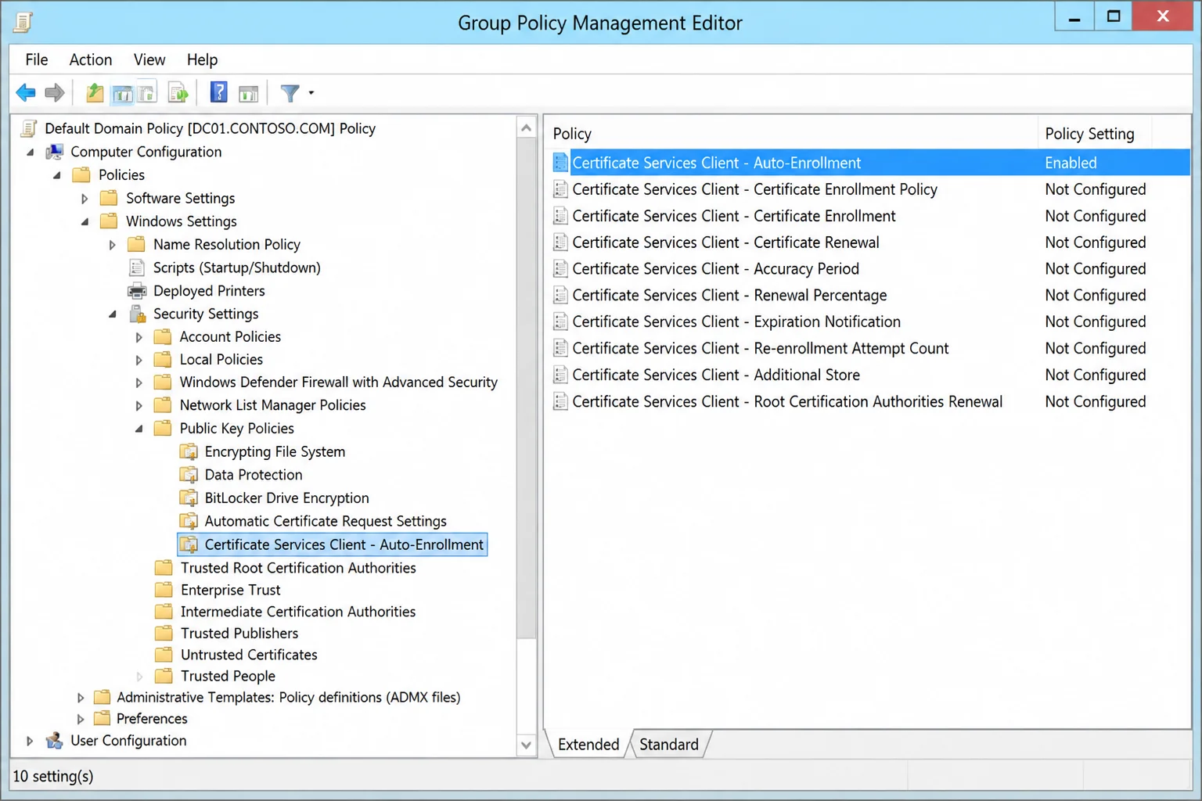Screen dimensions: 1202x801
Task: Expand the User Configuration node
Action: pos(30,741)
